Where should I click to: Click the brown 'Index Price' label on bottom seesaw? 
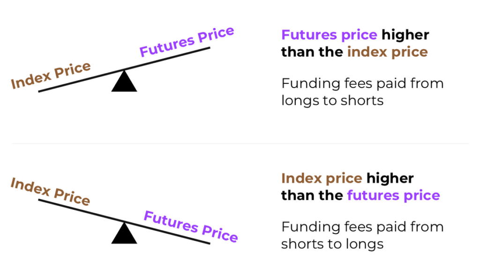51,192
